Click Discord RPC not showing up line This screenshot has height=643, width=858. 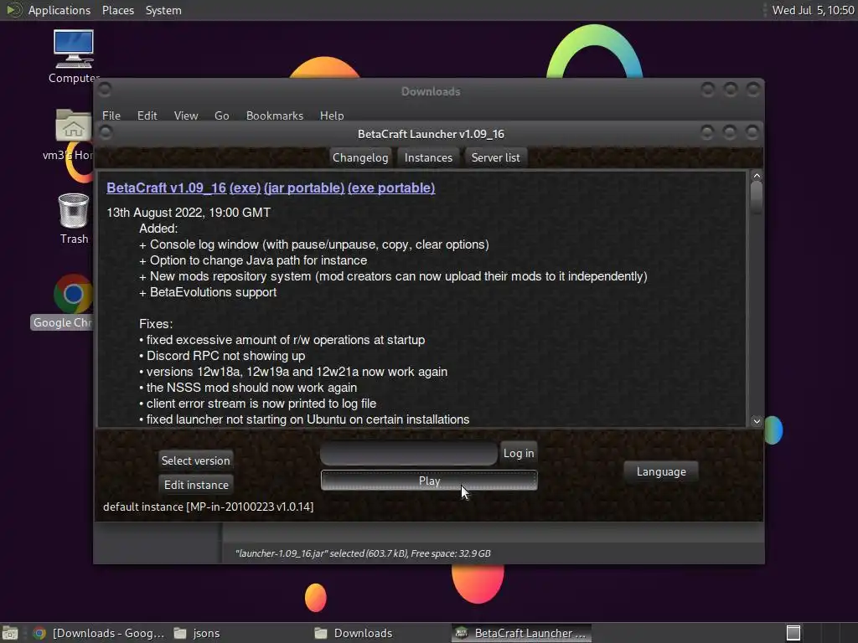222,356
